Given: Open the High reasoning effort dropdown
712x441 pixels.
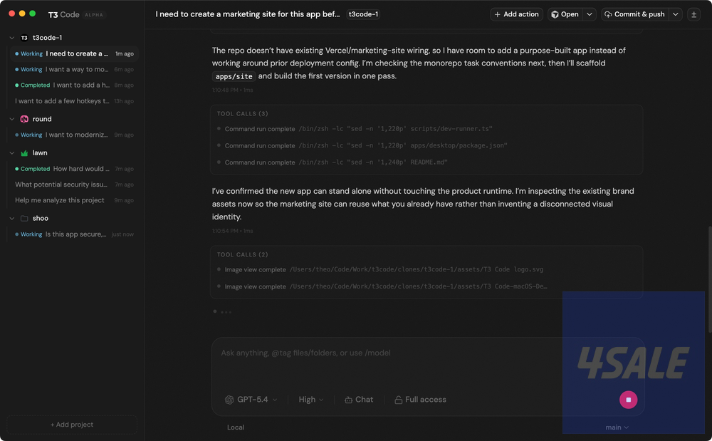Looking at the screenshot, I should coord(311,400).
